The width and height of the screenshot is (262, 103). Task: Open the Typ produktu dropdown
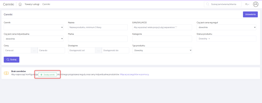point(162,50)
